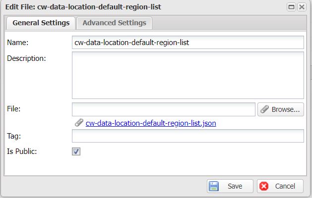This screenshot has height=198, width=312.
Task: Save the file settings
Action: tap(230, 186)
